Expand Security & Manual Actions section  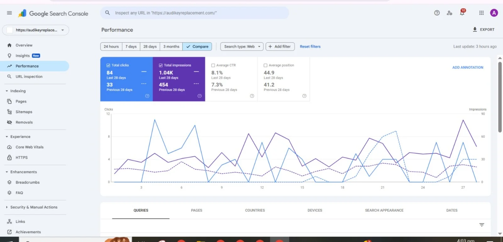[34, 207]
